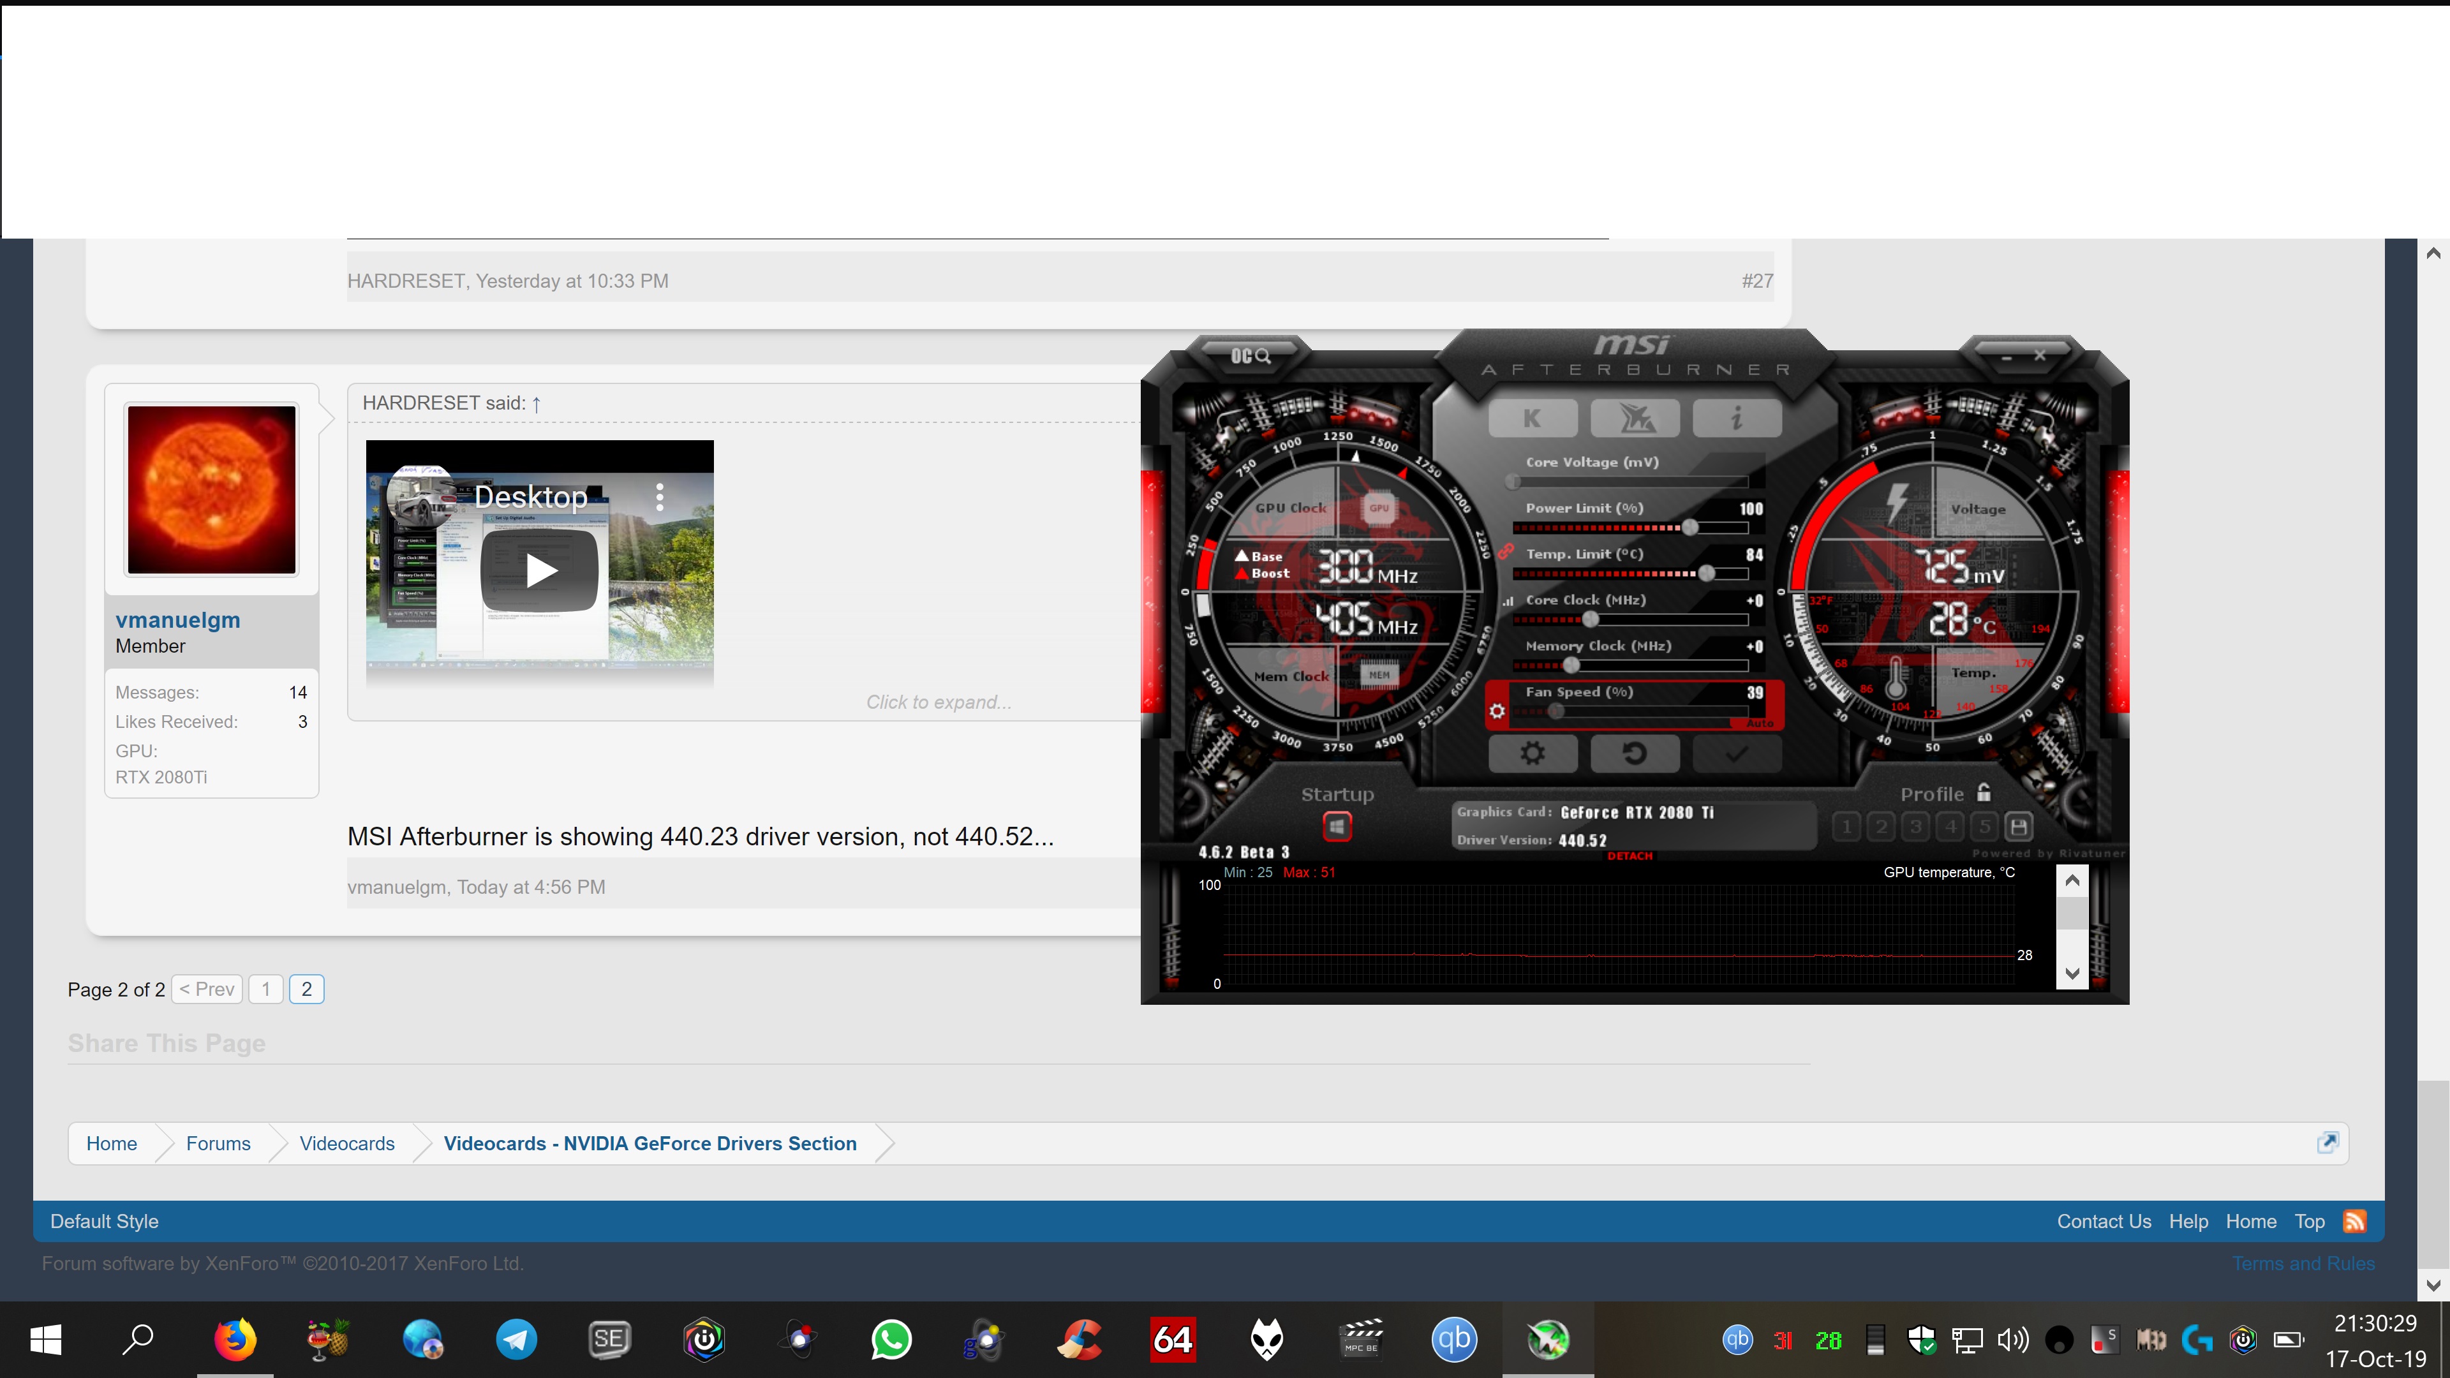The image size is (2450, 1378).
Task: Click the MEM chip icon on gauge
Action: (1379, 675)
